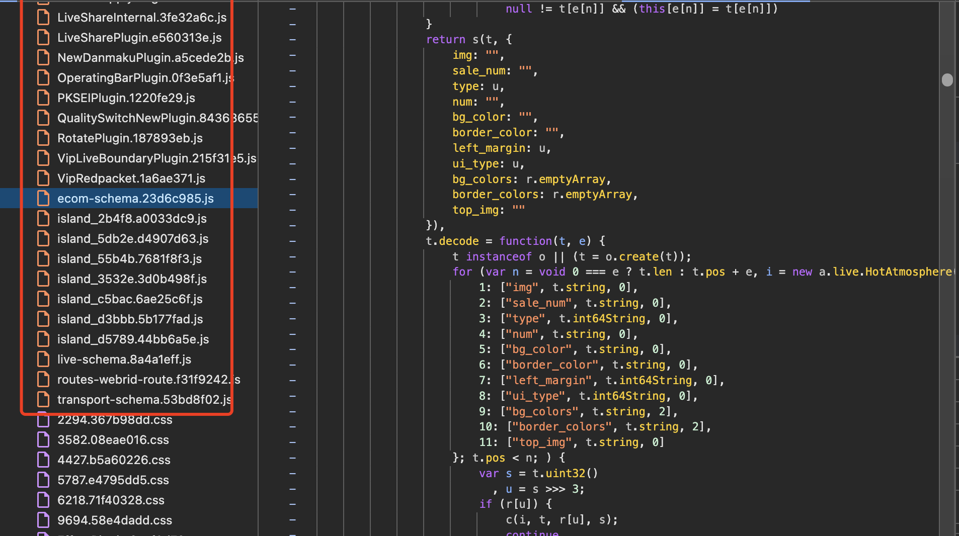Click the file icon for 2294.367b98dd.css

[43, 419]
